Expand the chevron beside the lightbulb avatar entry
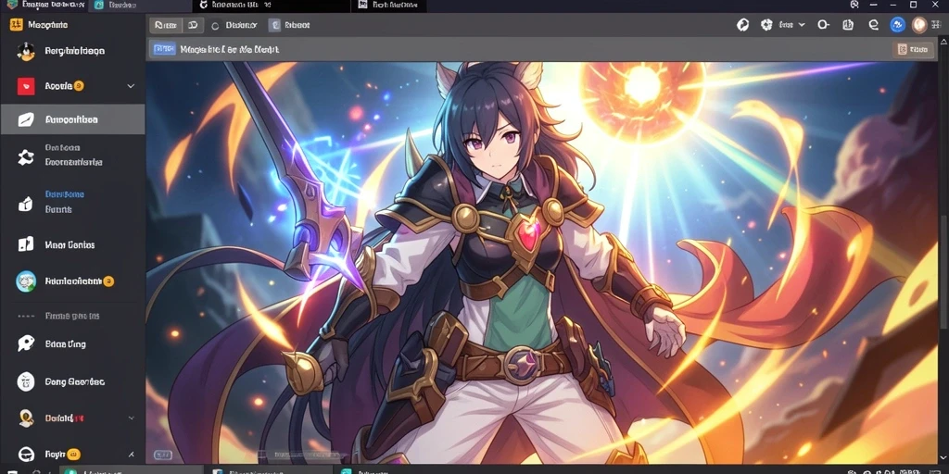The width and height of the screenshot is (949, 474). coord(132,418)
